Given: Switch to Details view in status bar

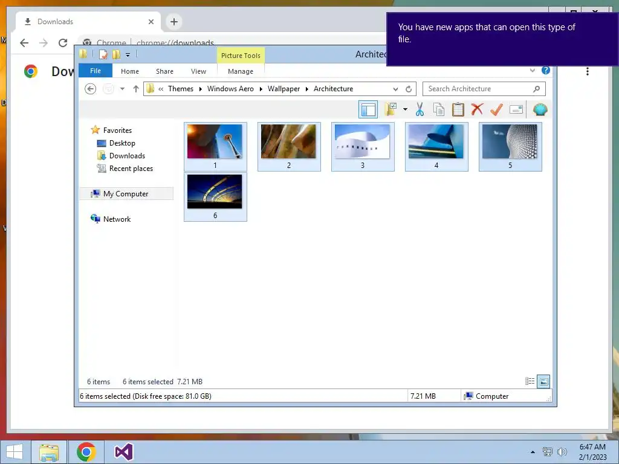Looking at the screenshot, I should click(x=530, y=381).
